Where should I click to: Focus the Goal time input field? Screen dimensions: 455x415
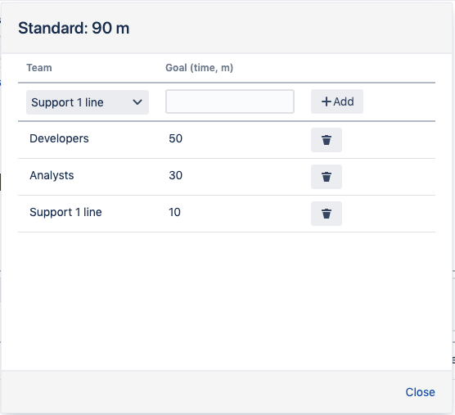(x=230, y=101)
